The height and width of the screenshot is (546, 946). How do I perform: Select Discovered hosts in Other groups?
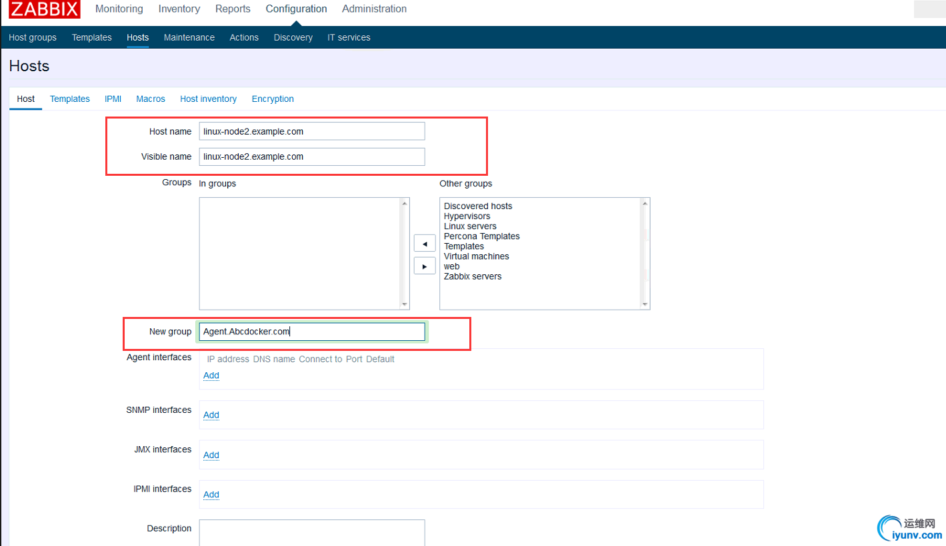tap(478, 206)
